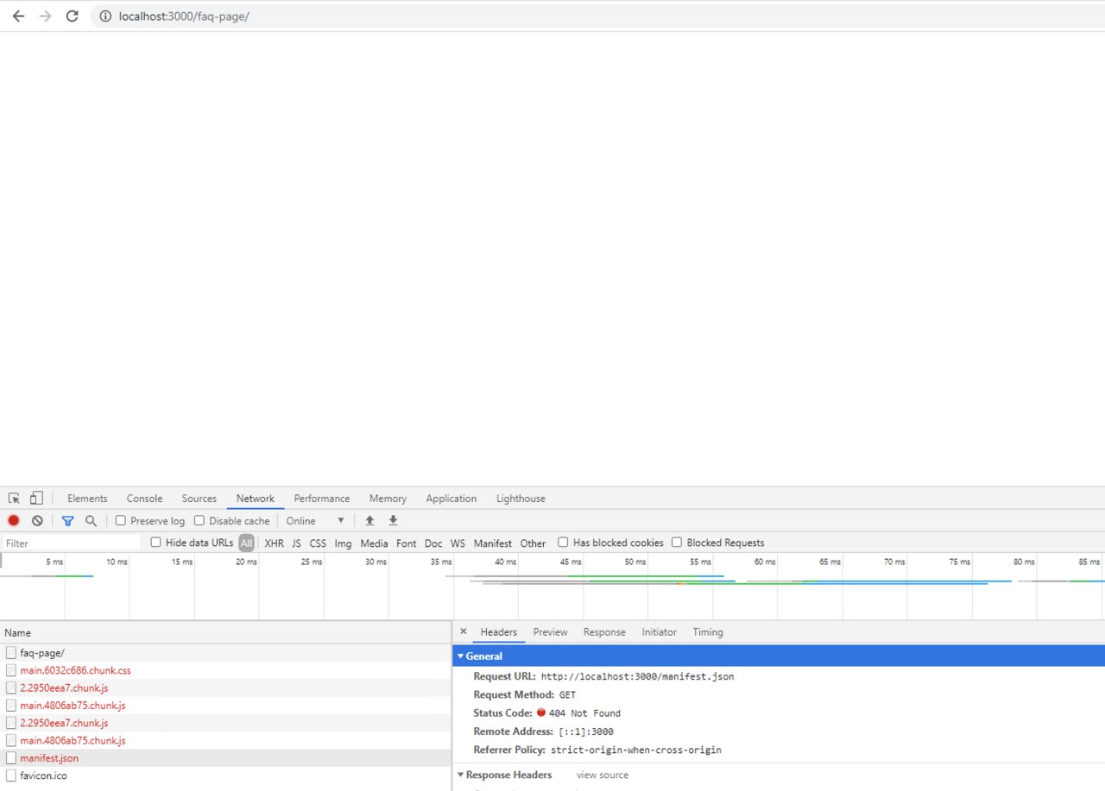Click the file icon beside favicon.ico
1105x791 pixels.
(x=11, y=775)
